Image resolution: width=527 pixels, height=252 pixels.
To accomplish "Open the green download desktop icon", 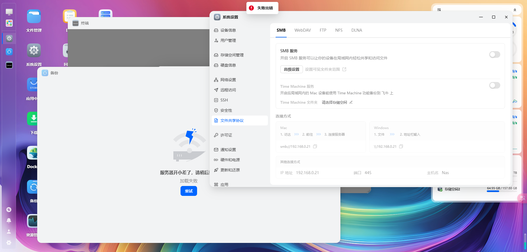I will click(x=32, y=119).
